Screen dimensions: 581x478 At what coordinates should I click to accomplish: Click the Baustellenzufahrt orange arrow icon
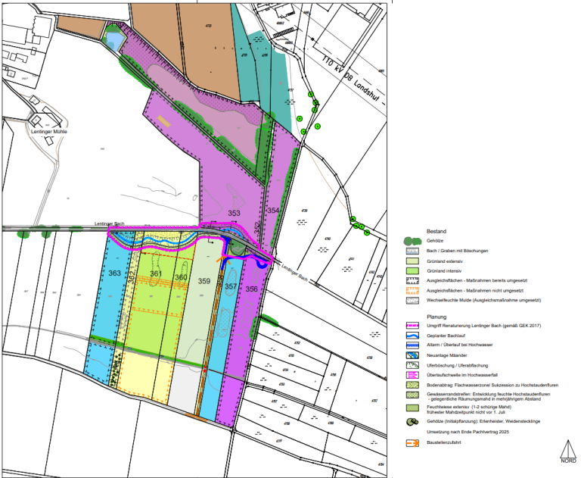412,443
